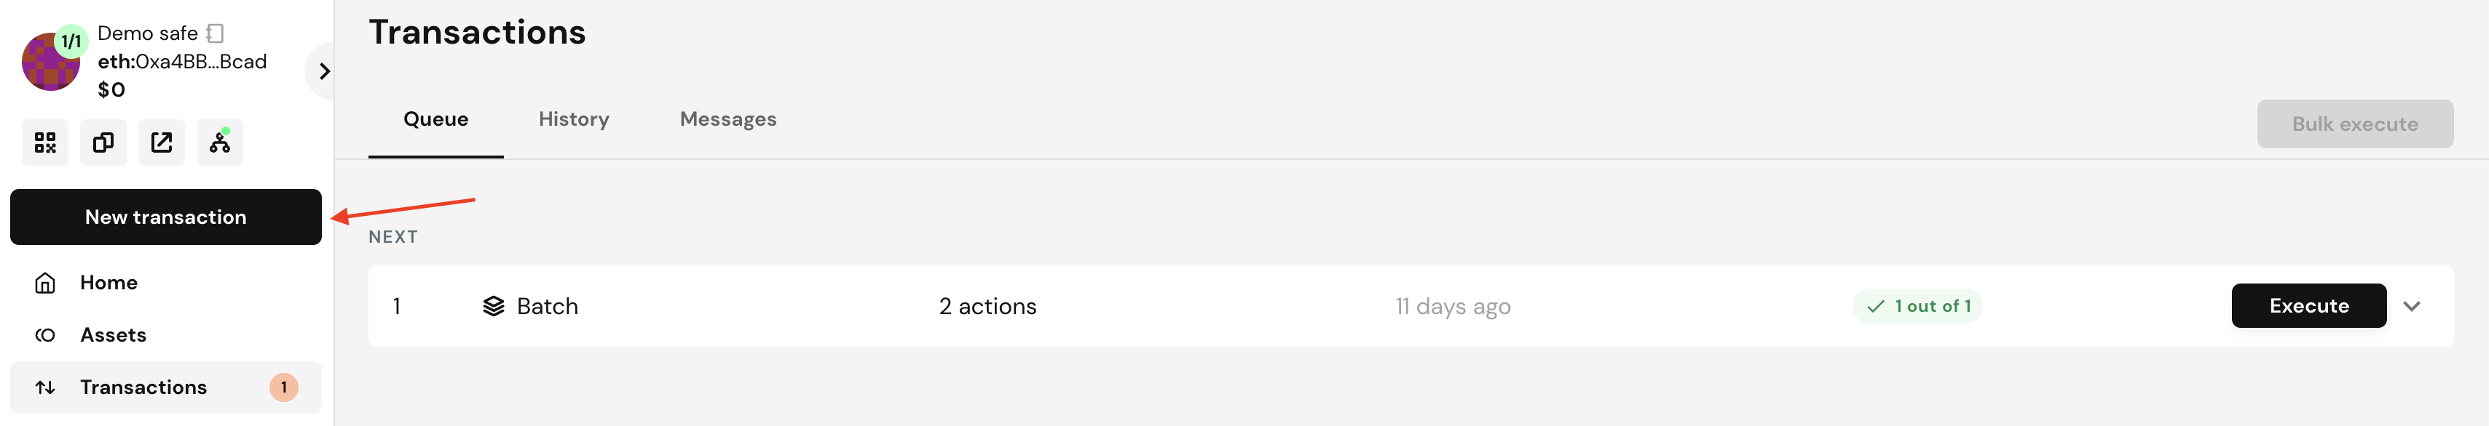Click the address book icon beside Demo safe
Screen dimensions: 2489x426
click(x=216, y=33)
